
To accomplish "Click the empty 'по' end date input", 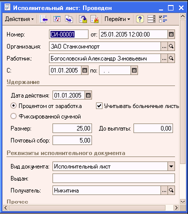I will (115, 70).
